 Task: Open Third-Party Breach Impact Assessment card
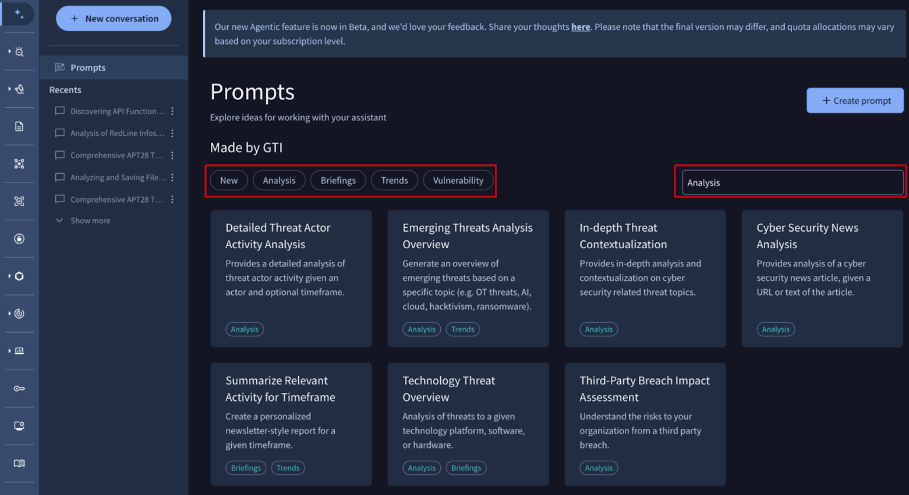pyautogui.click(x=645, y=424)
